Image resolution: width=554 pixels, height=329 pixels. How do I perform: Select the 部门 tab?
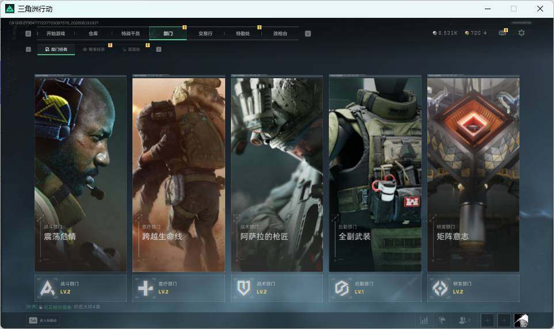168,33
